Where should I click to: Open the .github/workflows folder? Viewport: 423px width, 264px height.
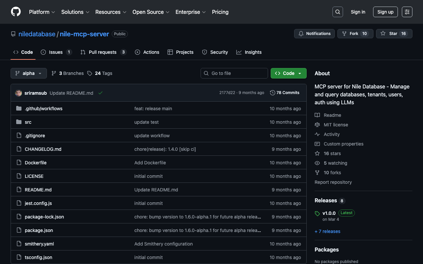pyautogui.click(x=43, y=109)
